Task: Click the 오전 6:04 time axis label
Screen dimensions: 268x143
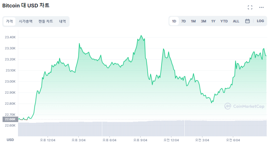Action: [233, 140]
